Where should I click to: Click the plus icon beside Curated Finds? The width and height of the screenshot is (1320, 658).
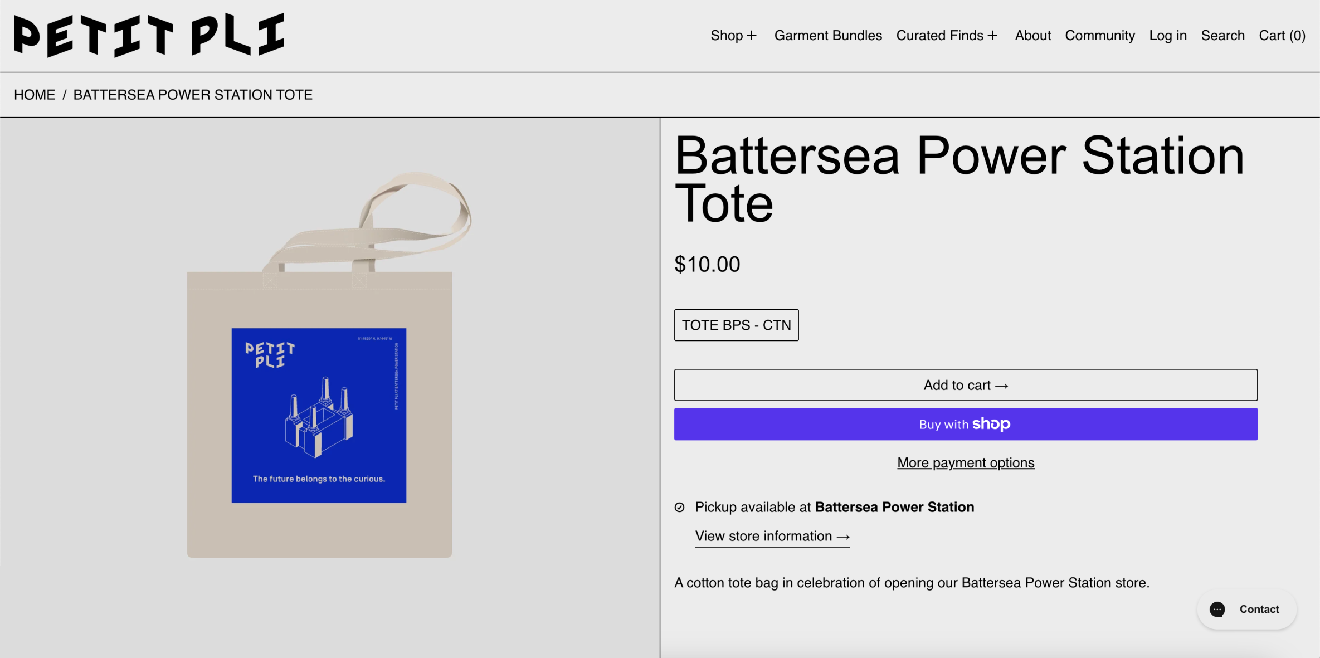[992, 36]
